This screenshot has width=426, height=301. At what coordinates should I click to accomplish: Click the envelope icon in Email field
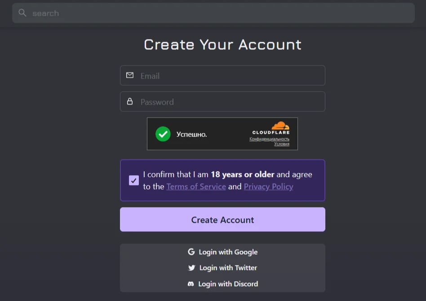130,75
